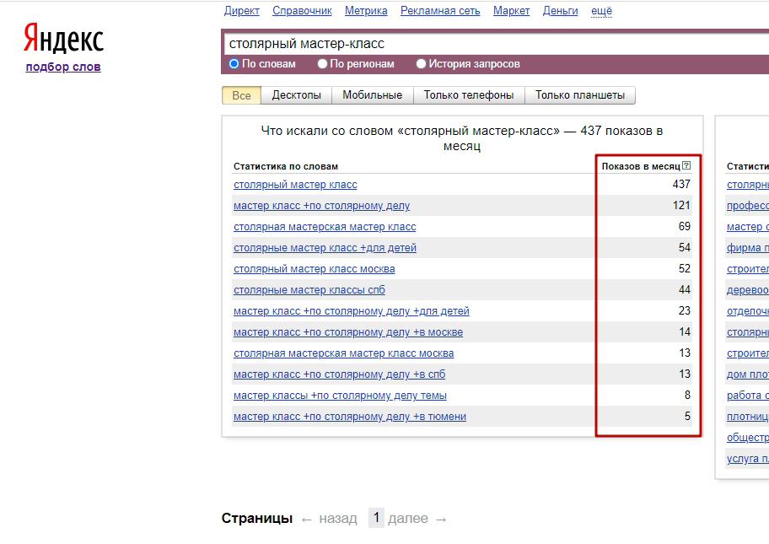This screenshot has height=544, width=769.
Task: Open the Деньги link
Action: click(x=560, y=11)
